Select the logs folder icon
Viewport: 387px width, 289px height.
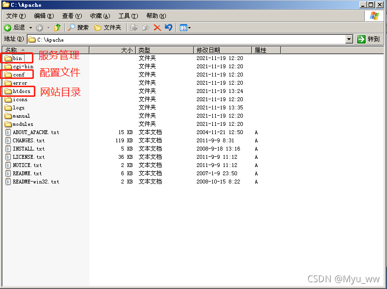[8, 107]
